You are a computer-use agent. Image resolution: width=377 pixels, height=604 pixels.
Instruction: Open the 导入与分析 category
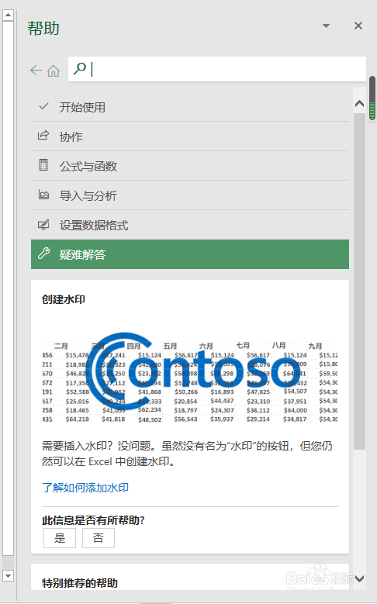point(189,195)
